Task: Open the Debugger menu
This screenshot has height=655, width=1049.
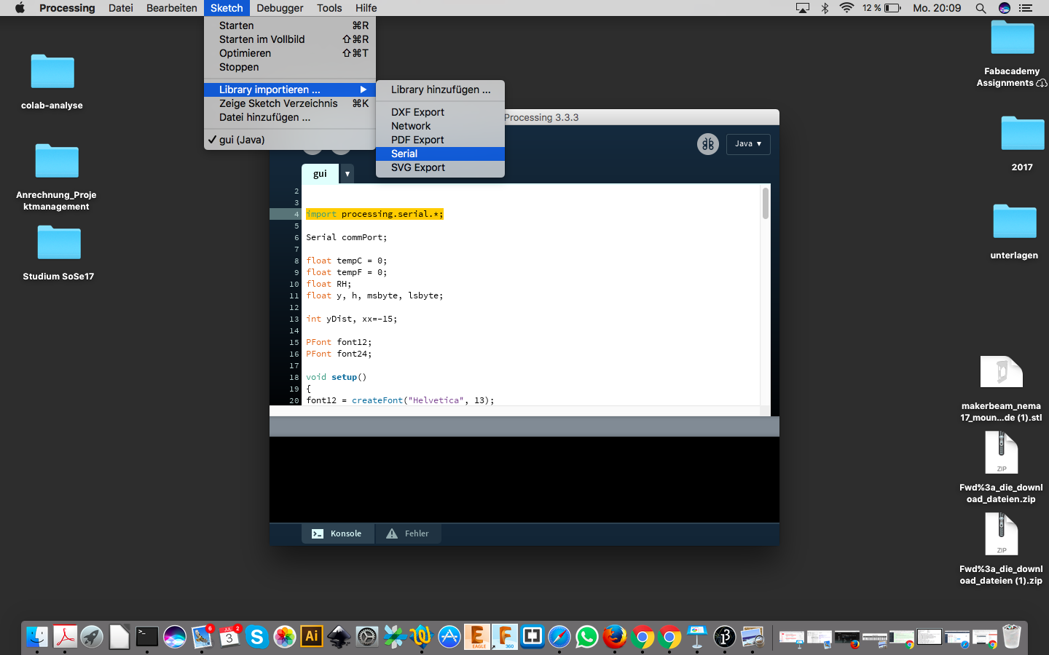Action: point(280,8)
